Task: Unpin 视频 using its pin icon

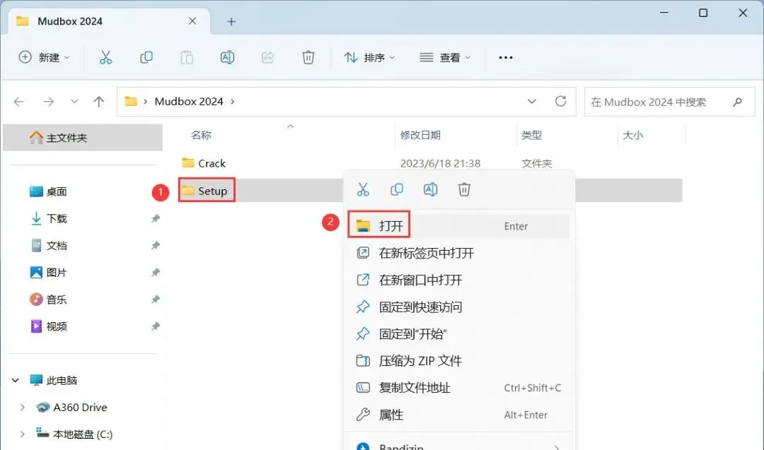Action: coord(156,326)
